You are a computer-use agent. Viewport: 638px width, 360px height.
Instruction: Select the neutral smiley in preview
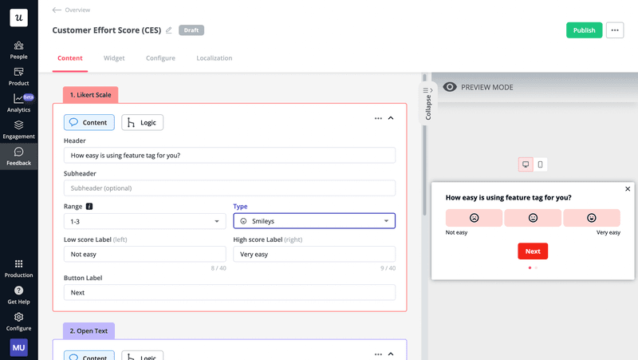533,218
